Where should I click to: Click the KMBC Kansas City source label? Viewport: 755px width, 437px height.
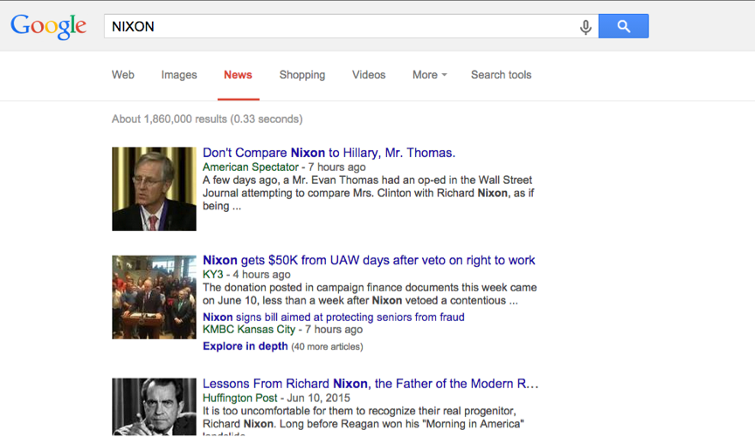249,330
